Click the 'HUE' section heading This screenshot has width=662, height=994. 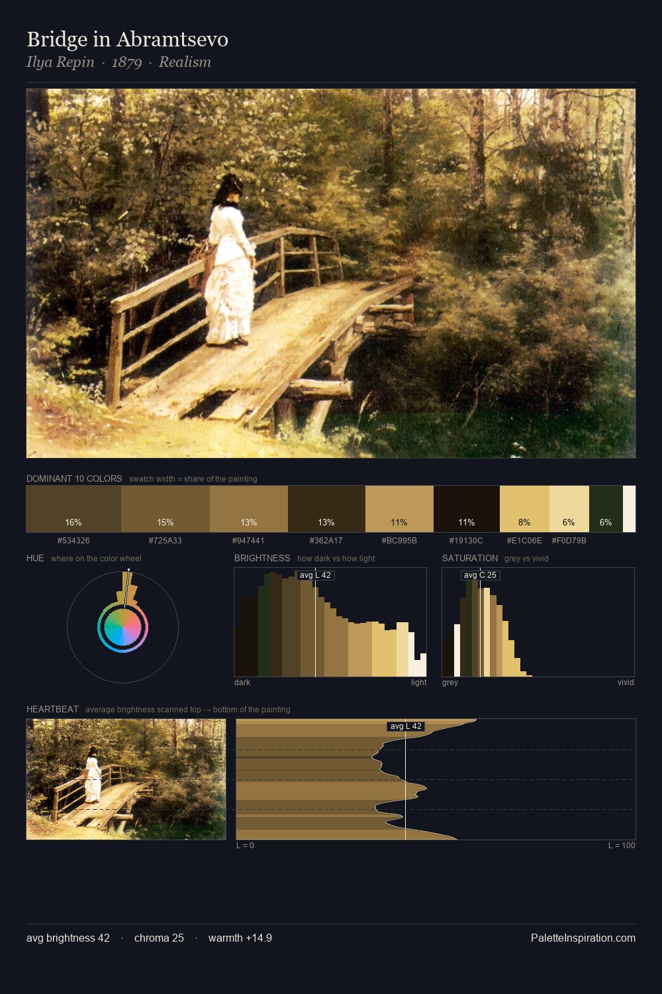(35, 558)
